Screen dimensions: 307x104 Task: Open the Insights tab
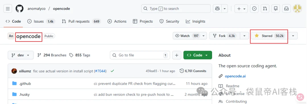coord(195,21)
